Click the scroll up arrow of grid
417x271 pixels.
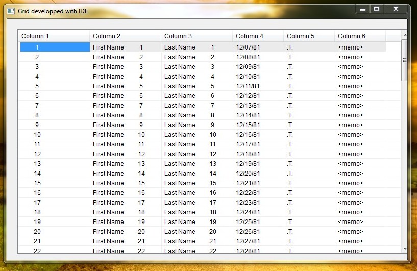405,35
